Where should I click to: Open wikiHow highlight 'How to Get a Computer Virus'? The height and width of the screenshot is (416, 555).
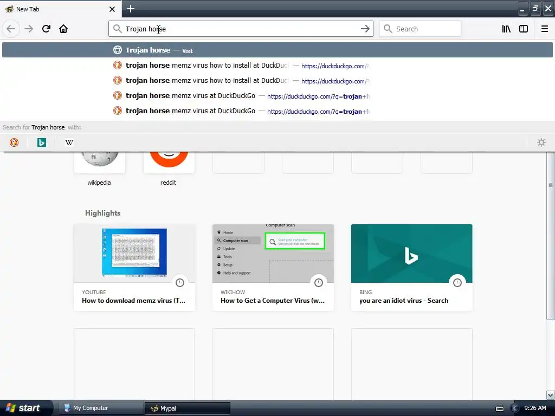click(x=273, y=268)
